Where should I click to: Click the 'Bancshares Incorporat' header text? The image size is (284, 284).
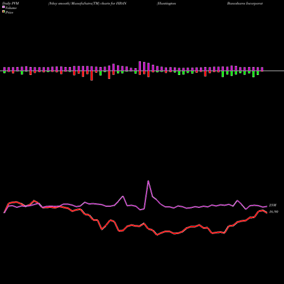(245, 3)
